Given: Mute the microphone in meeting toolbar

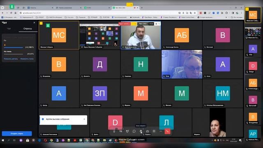Looking at the screenshot, I should point(114,131).
